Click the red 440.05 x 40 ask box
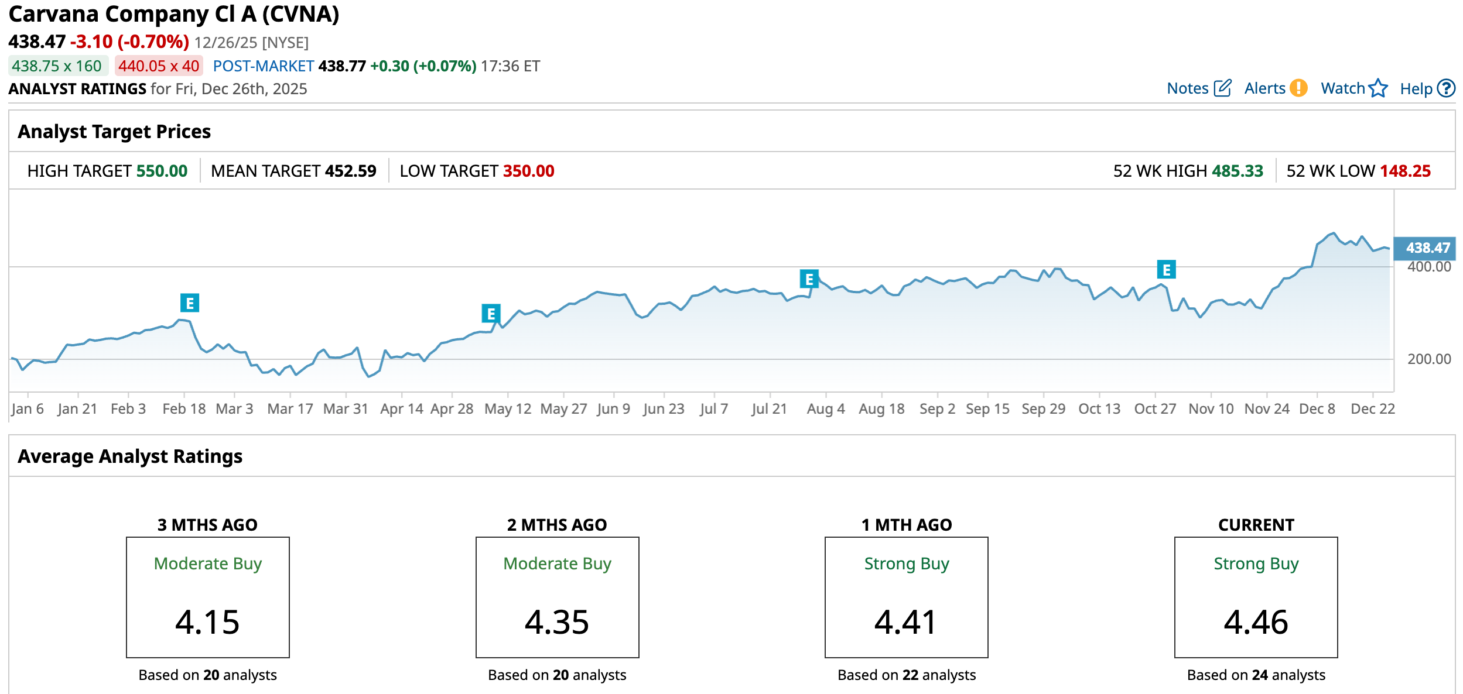Viewport: 1463px width, 694px height. point(159,66)
